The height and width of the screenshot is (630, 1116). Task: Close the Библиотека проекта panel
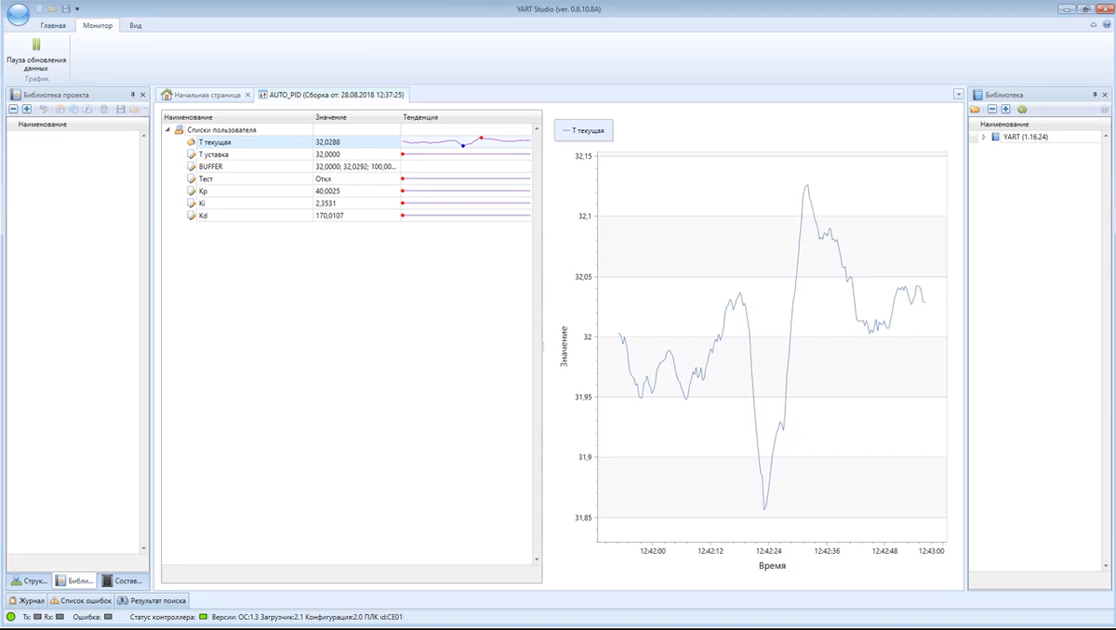(142, 95)
